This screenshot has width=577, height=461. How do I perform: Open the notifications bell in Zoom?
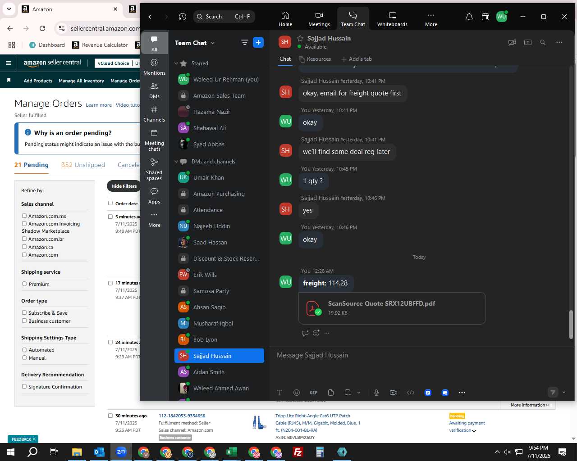coord(469,17)
